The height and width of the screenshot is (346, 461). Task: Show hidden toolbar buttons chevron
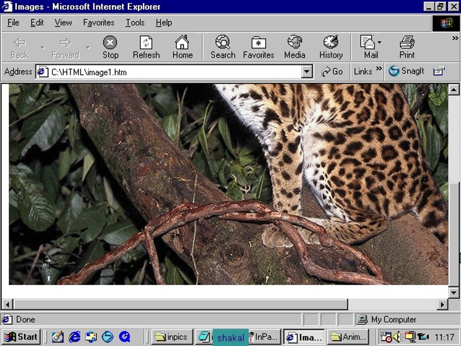[x=455, y=38]
